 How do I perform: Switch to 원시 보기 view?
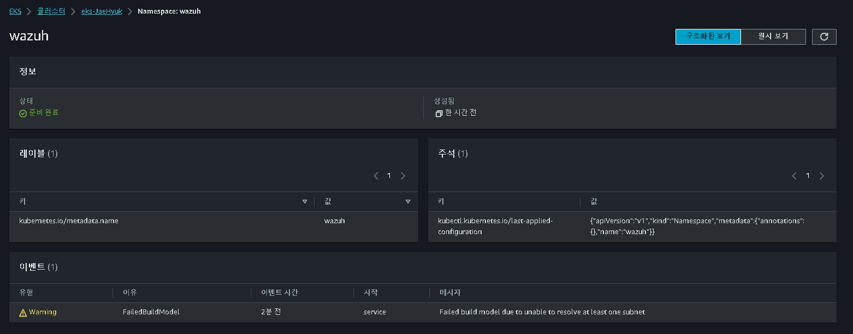click(773, 37)
